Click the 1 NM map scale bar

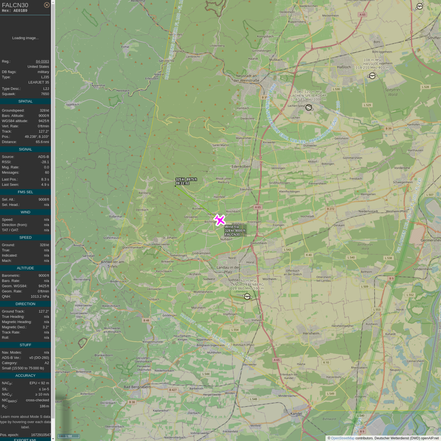pyautogui.click(x=69, y=436)
